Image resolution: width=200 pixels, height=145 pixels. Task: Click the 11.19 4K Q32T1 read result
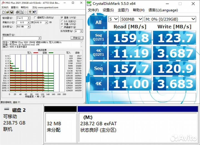[x=130, y=53]
